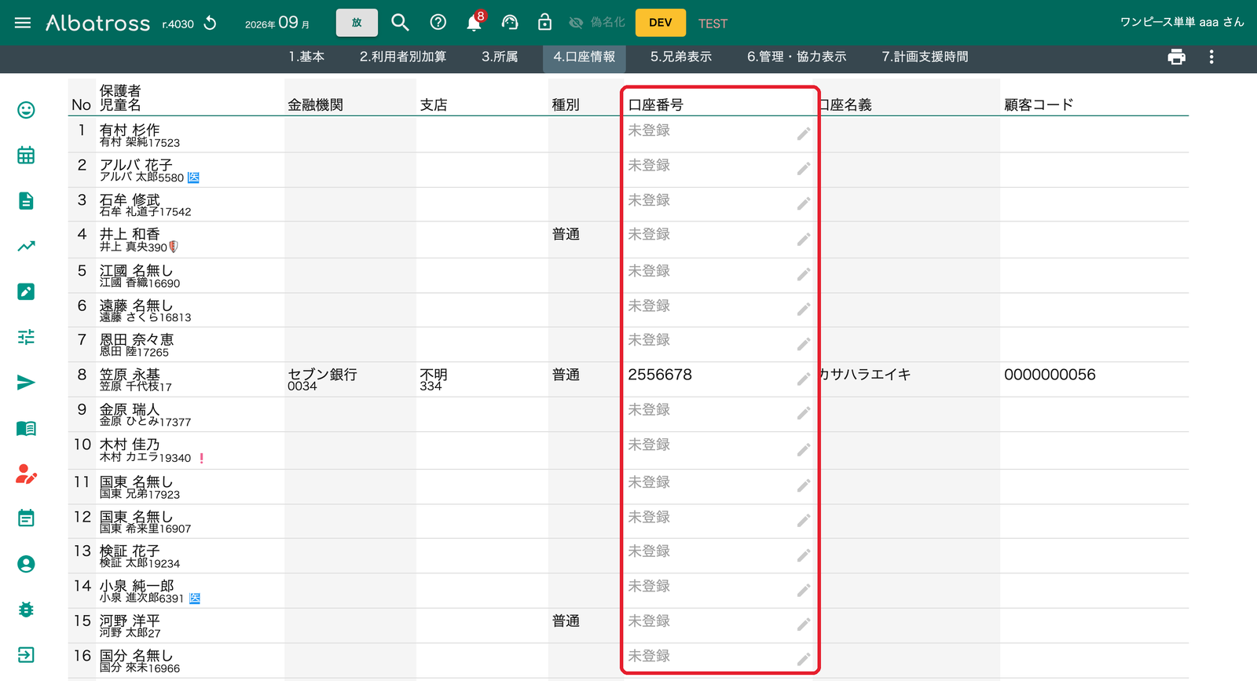Click the Albatross logo
Screen dimensions: 1257x681
click(97, 23)
